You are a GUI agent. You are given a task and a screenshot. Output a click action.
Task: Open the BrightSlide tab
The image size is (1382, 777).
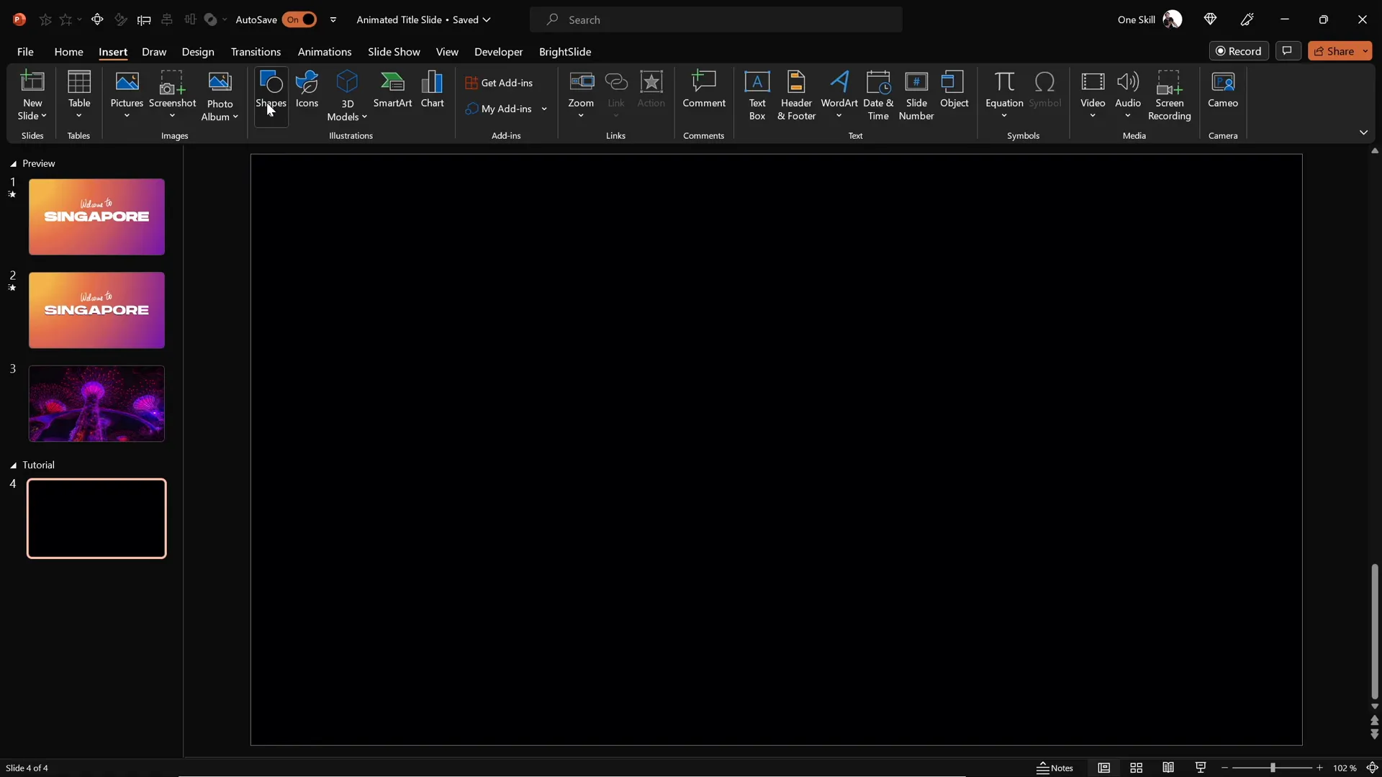[x=566, y=52]
